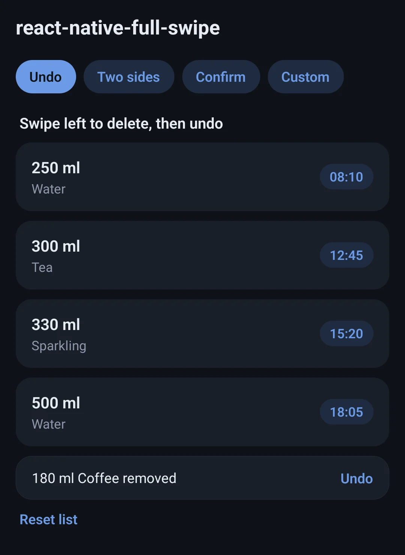
Task: Click the Undo link in snackbar
Action: coord(357,478)
